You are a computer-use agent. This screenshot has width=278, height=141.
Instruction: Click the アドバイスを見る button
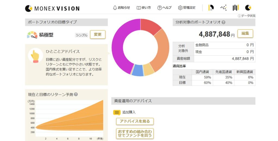(x=135, y=121)
